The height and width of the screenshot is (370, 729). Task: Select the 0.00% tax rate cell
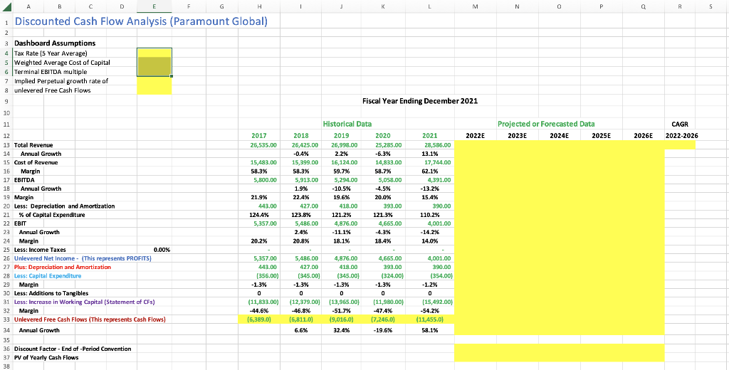click(162, 250)
